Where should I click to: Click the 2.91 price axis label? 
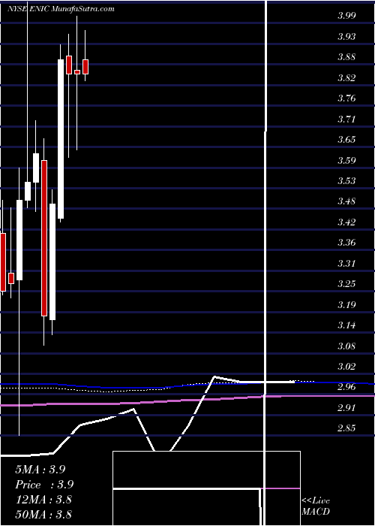pyautogui.click(x=346, y=408)
